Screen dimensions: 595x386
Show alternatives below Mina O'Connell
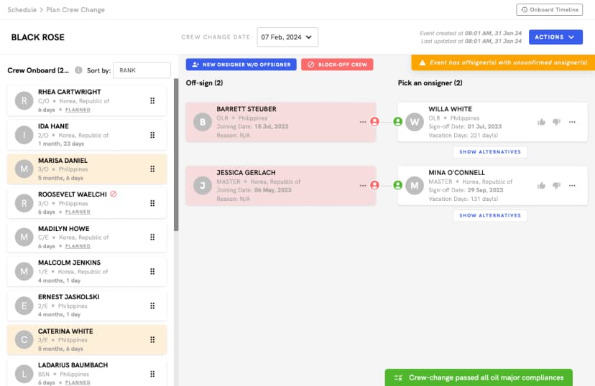click(490, 215)
